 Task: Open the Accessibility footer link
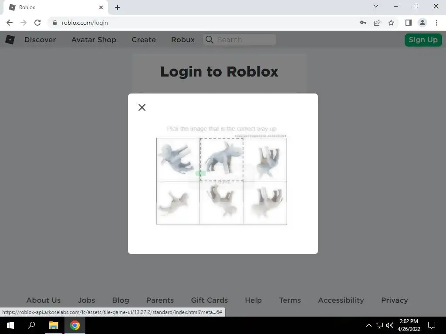(341, 300)
